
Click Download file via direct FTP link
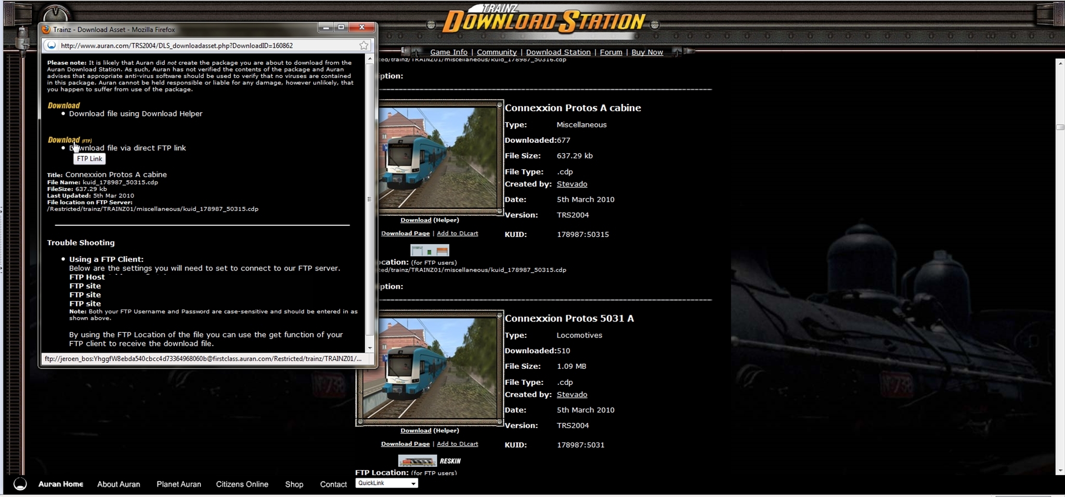tap(127, 148)
